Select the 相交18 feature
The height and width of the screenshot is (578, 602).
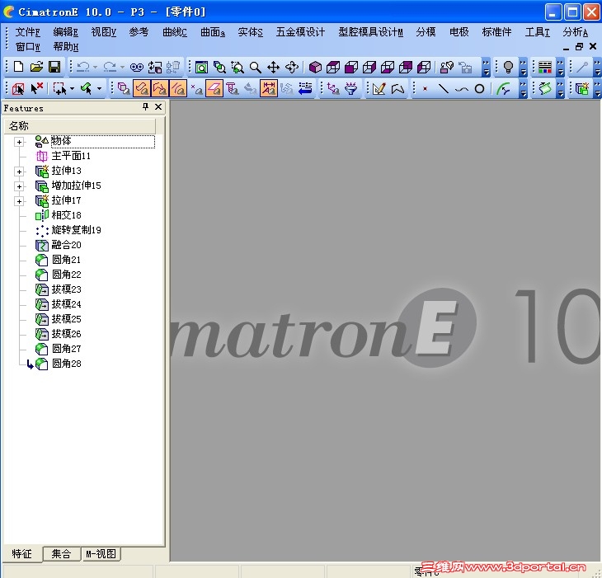click(67, 215)
